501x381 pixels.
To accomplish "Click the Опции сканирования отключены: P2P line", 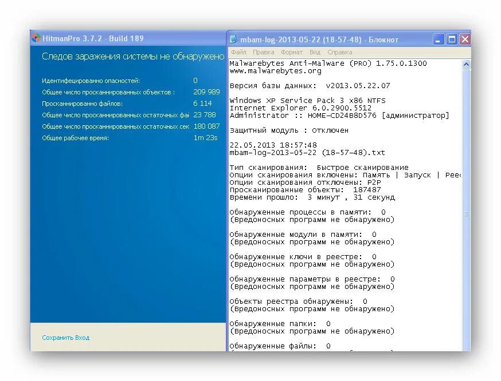I will (305, 182).
